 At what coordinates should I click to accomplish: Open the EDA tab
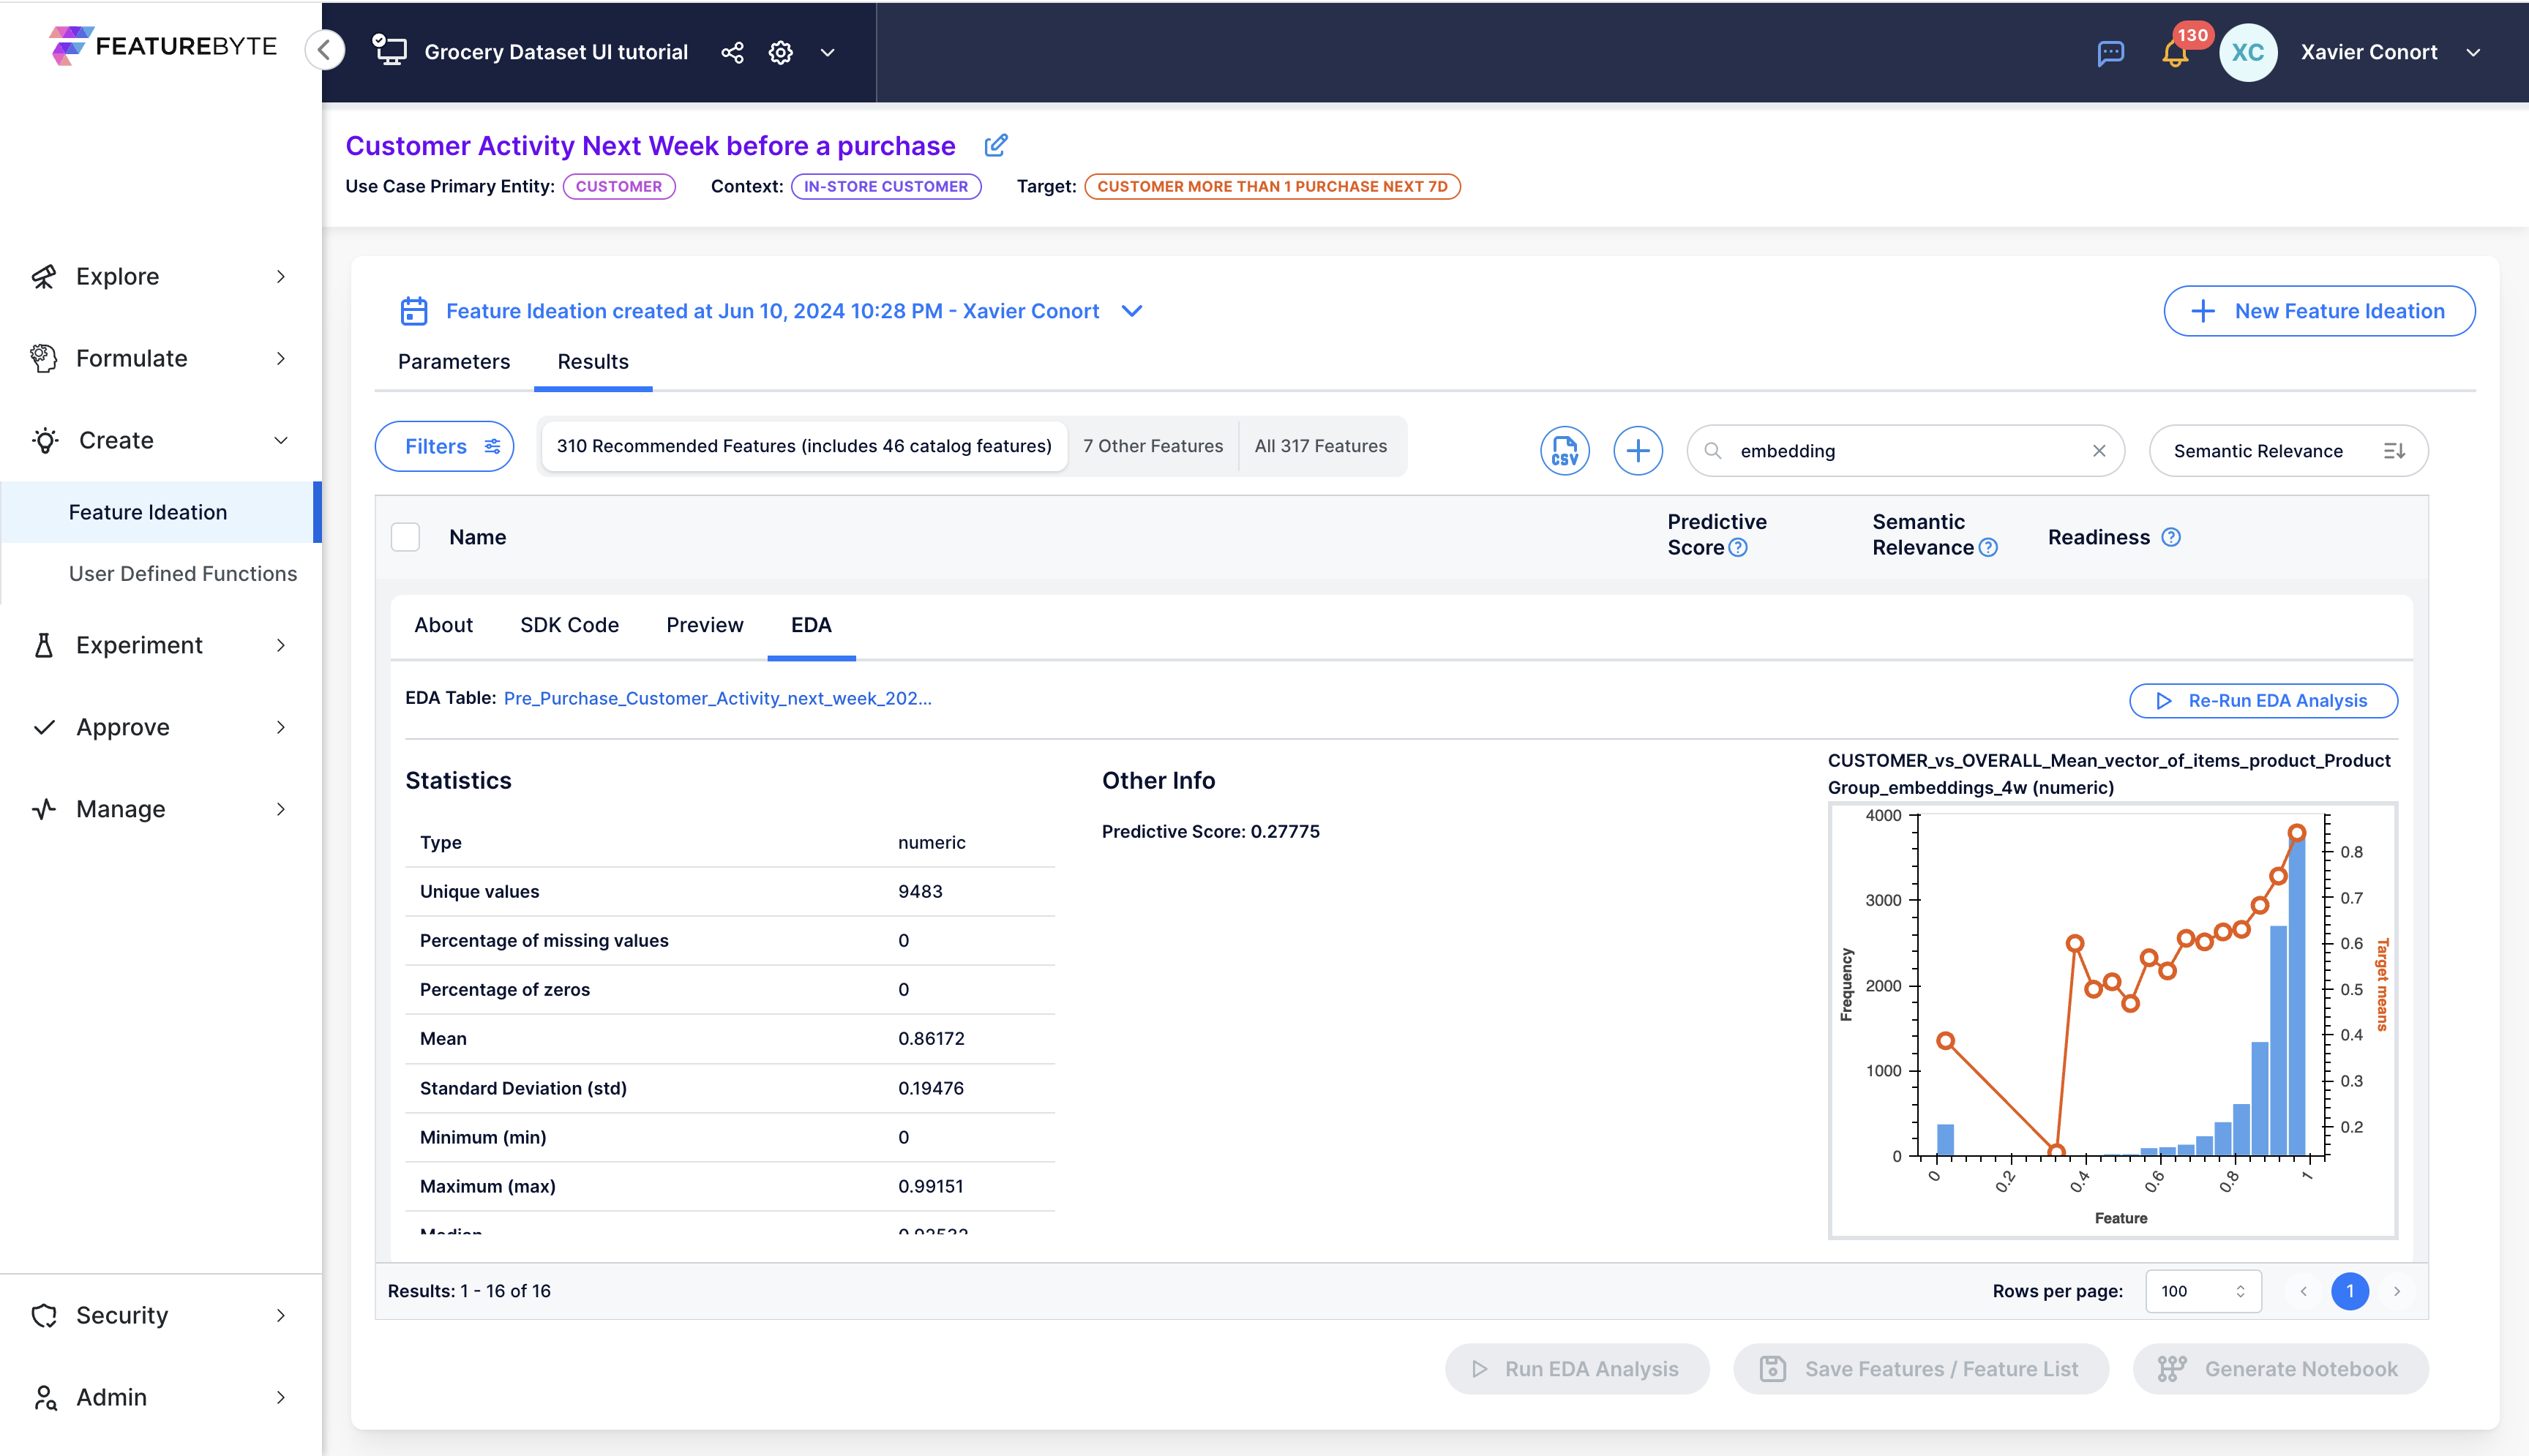(x=811, y=625)
